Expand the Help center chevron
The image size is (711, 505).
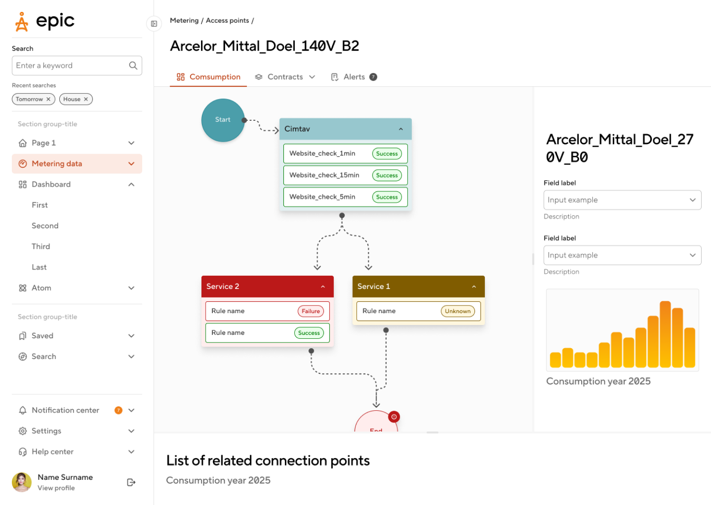[x=131, y=452]
